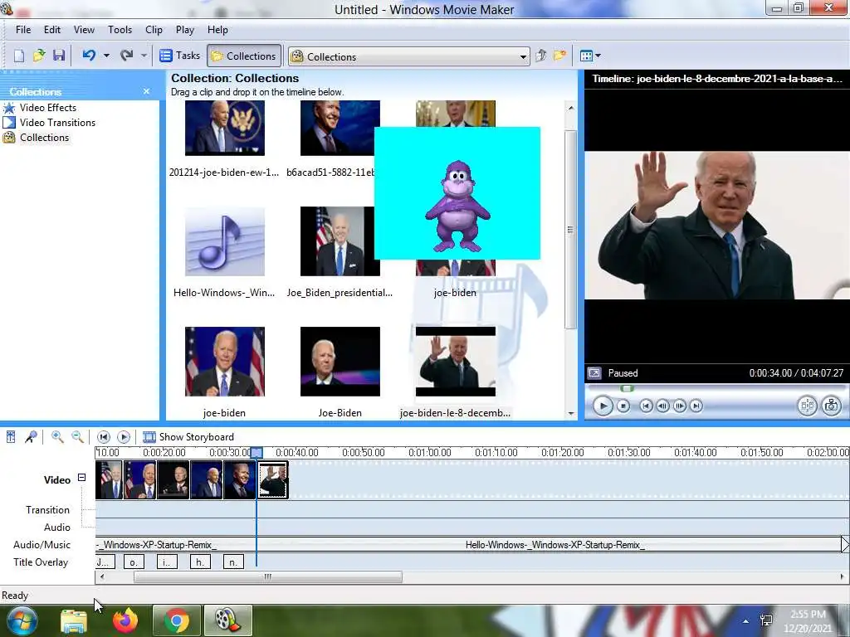Viewport: 850px width, 637px height.
Task: Narrate timeline with the microphone icon
Action: click(x=31, y=436)
